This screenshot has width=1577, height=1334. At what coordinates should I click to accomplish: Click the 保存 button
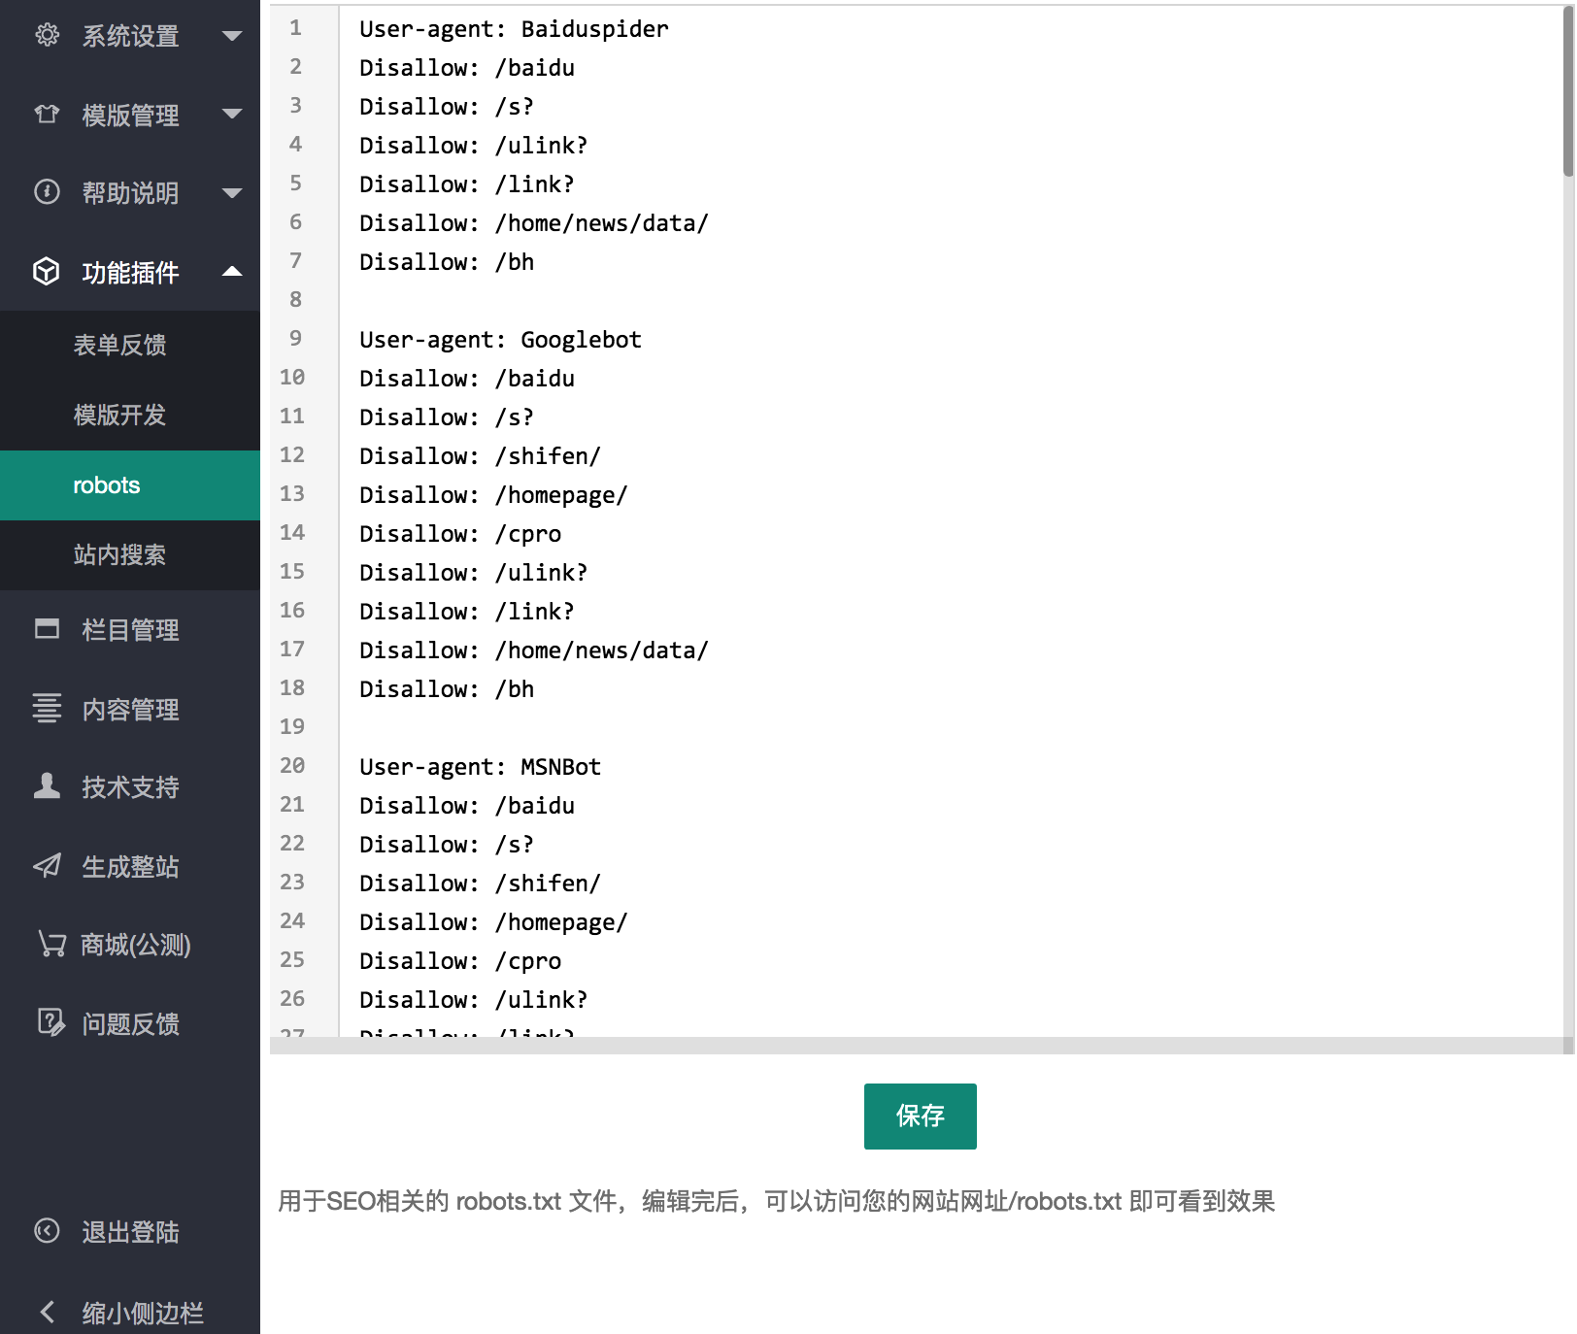tap(920, 1116)
